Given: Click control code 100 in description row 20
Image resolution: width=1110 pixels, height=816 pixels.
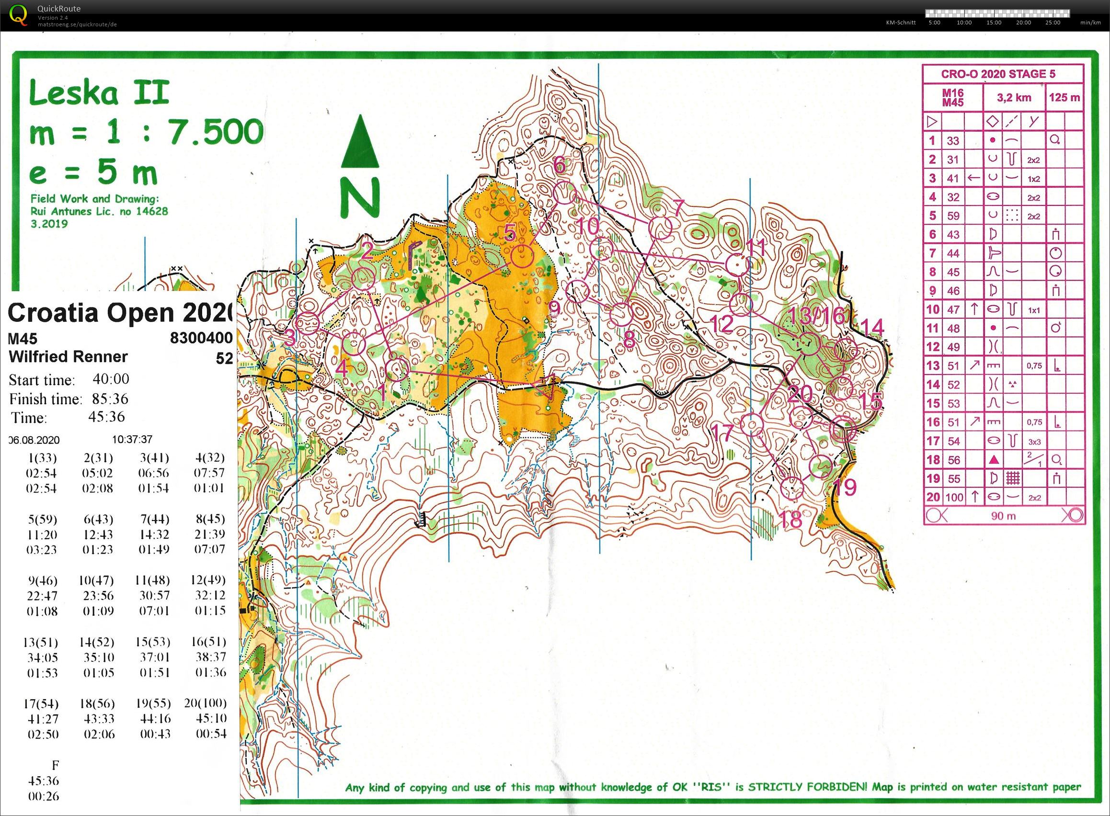Looking at the screenshot, I should tap(954, 498).
